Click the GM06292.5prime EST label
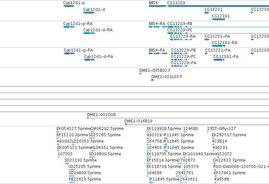The height and width of the screenshot is (184, 269). pos(107,129)
